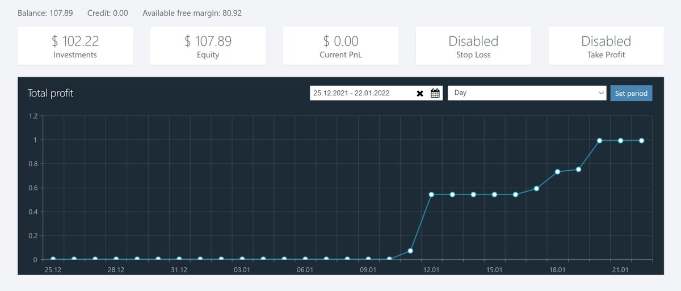Click the 21.01 x-axis label

(x=620, y=269)
